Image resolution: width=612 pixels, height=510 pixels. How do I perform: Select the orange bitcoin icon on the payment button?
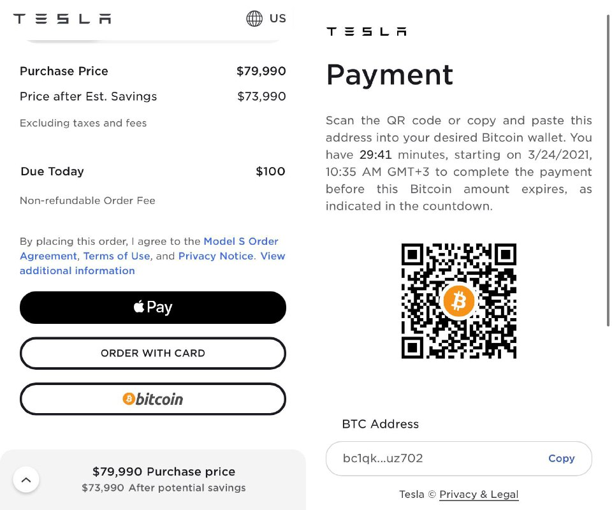[129, 398]
